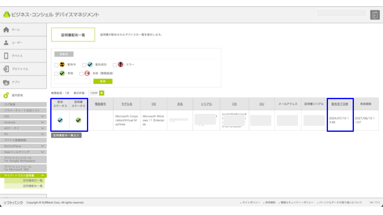Open デバイスコントロール for Microsoft 365

[x=23, y=168]
